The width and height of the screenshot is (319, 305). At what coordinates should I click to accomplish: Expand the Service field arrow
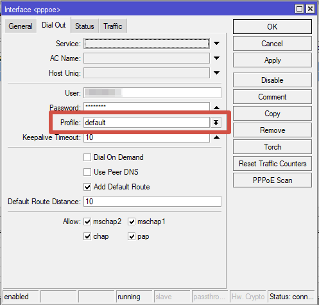216,44
